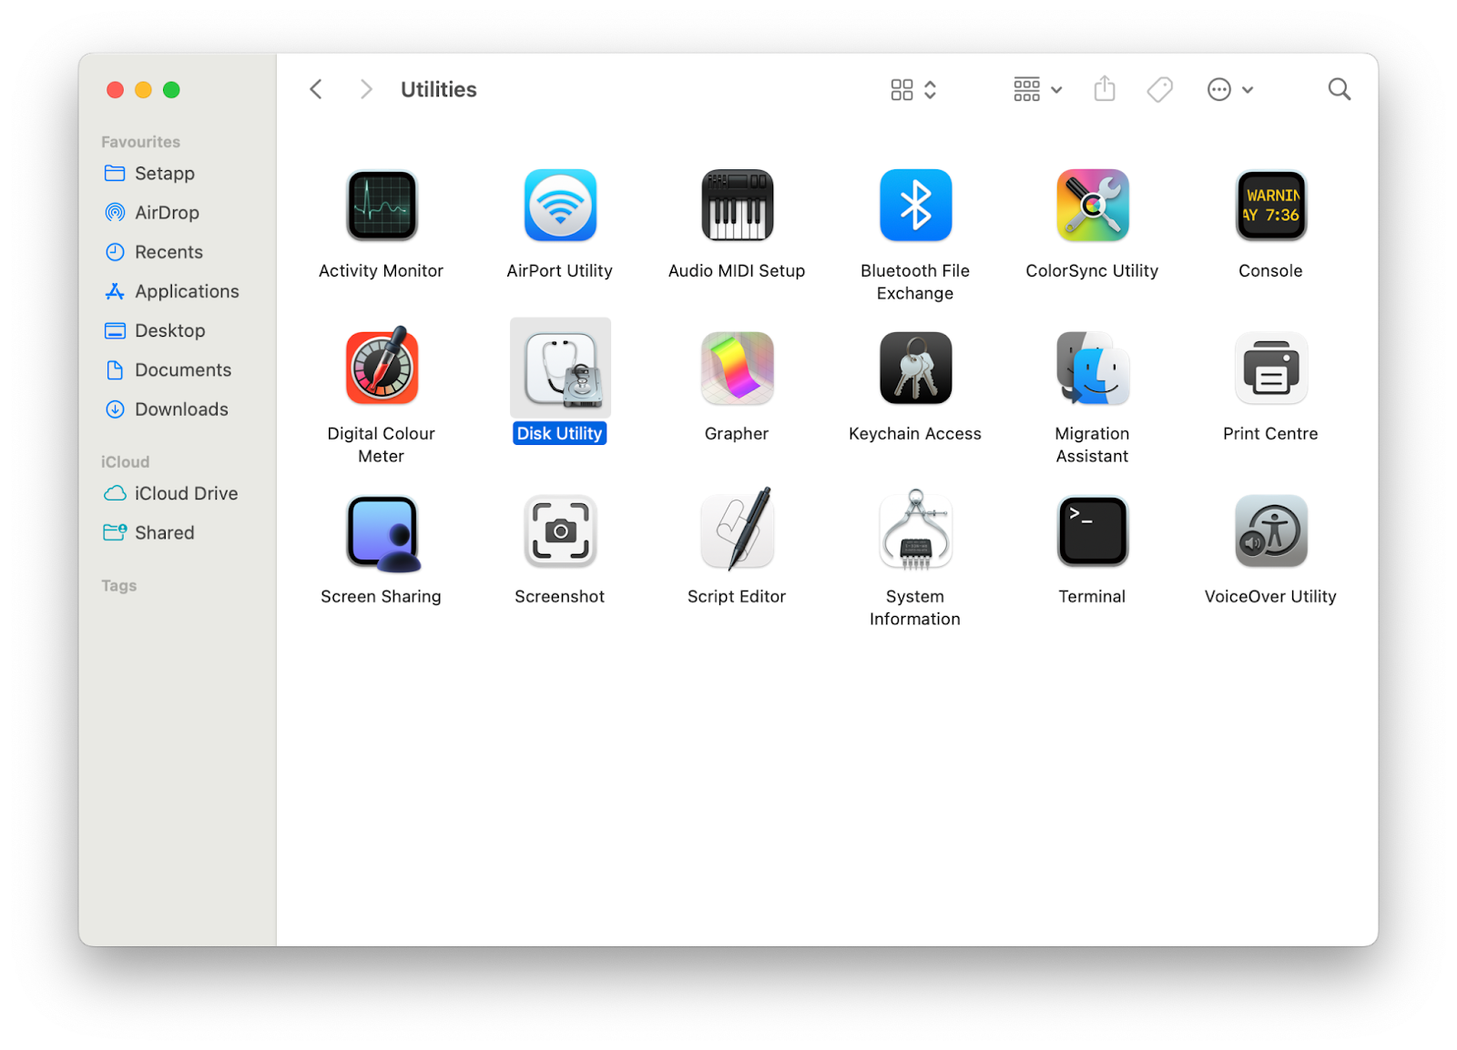Click the Activity Monitor name label
1457x1050 pixels.
click(382, 270)
